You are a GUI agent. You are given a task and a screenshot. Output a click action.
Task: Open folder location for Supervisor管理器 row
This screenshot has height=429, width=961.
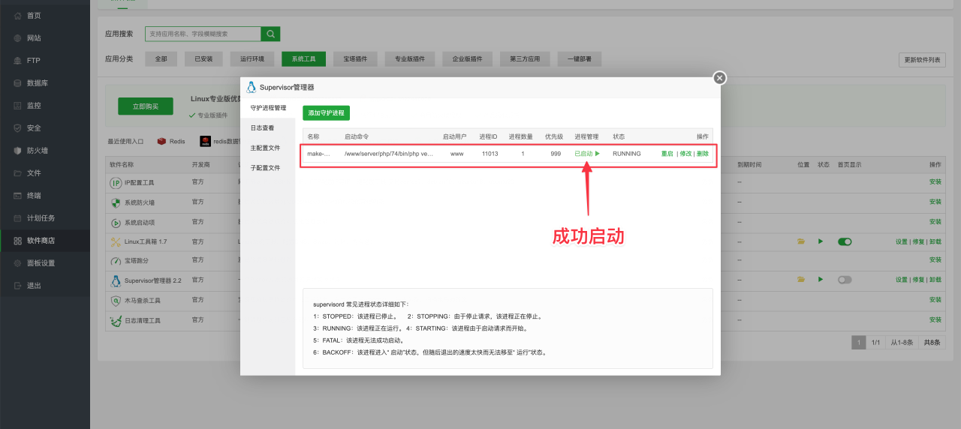coord(801,279)
